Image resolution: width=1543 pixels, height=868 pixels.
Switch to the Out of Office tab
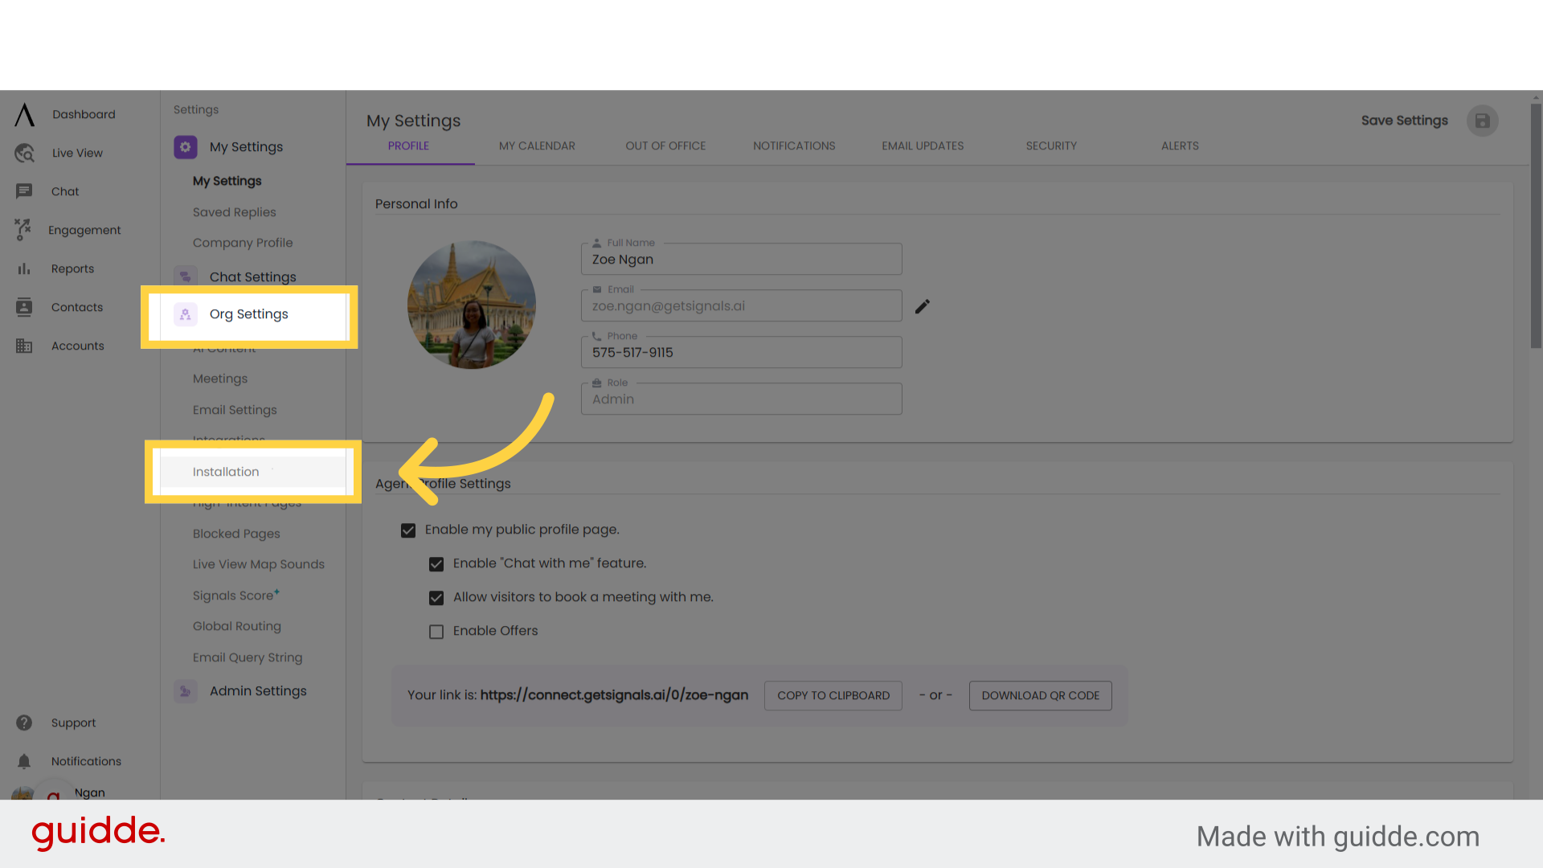[x=665, y=145]
